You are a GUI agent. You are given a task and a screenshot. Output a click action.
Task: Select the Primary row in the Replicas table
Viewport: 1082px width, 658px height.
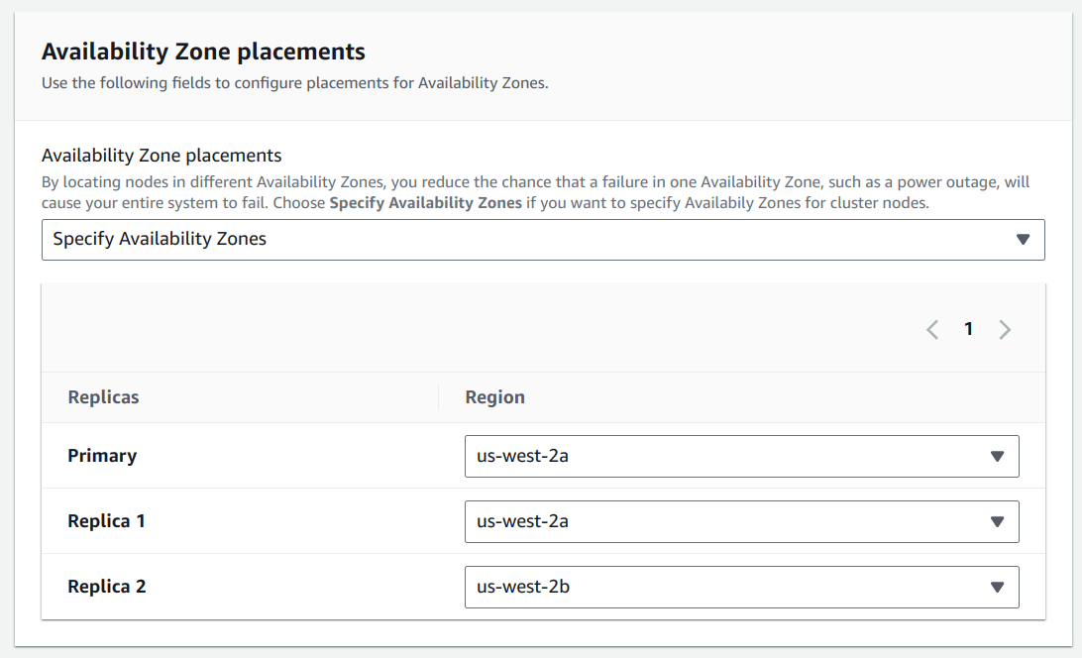point(100,455)
